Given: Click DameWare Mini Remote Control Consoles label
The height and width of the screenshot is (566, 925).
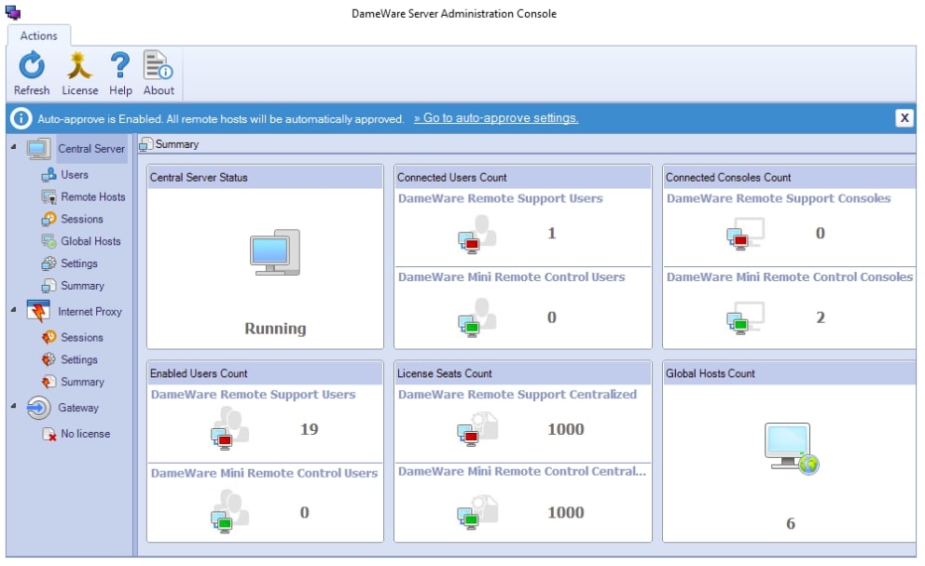Looking at the screenshot, I should 790,276.
